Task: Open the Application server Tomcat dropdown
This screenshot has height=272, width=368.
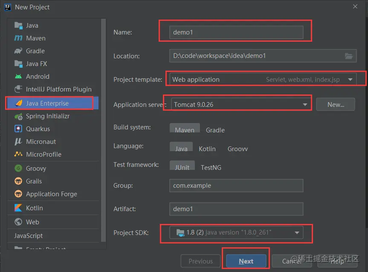Action: pyautogui.click(x=241, y=104)
